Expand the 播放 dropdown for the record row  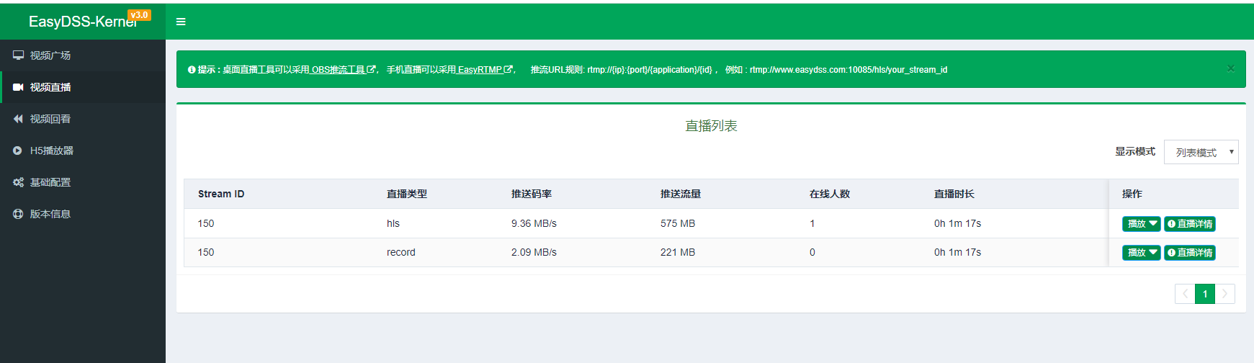pyautogui.click(x=1141, y=253)
